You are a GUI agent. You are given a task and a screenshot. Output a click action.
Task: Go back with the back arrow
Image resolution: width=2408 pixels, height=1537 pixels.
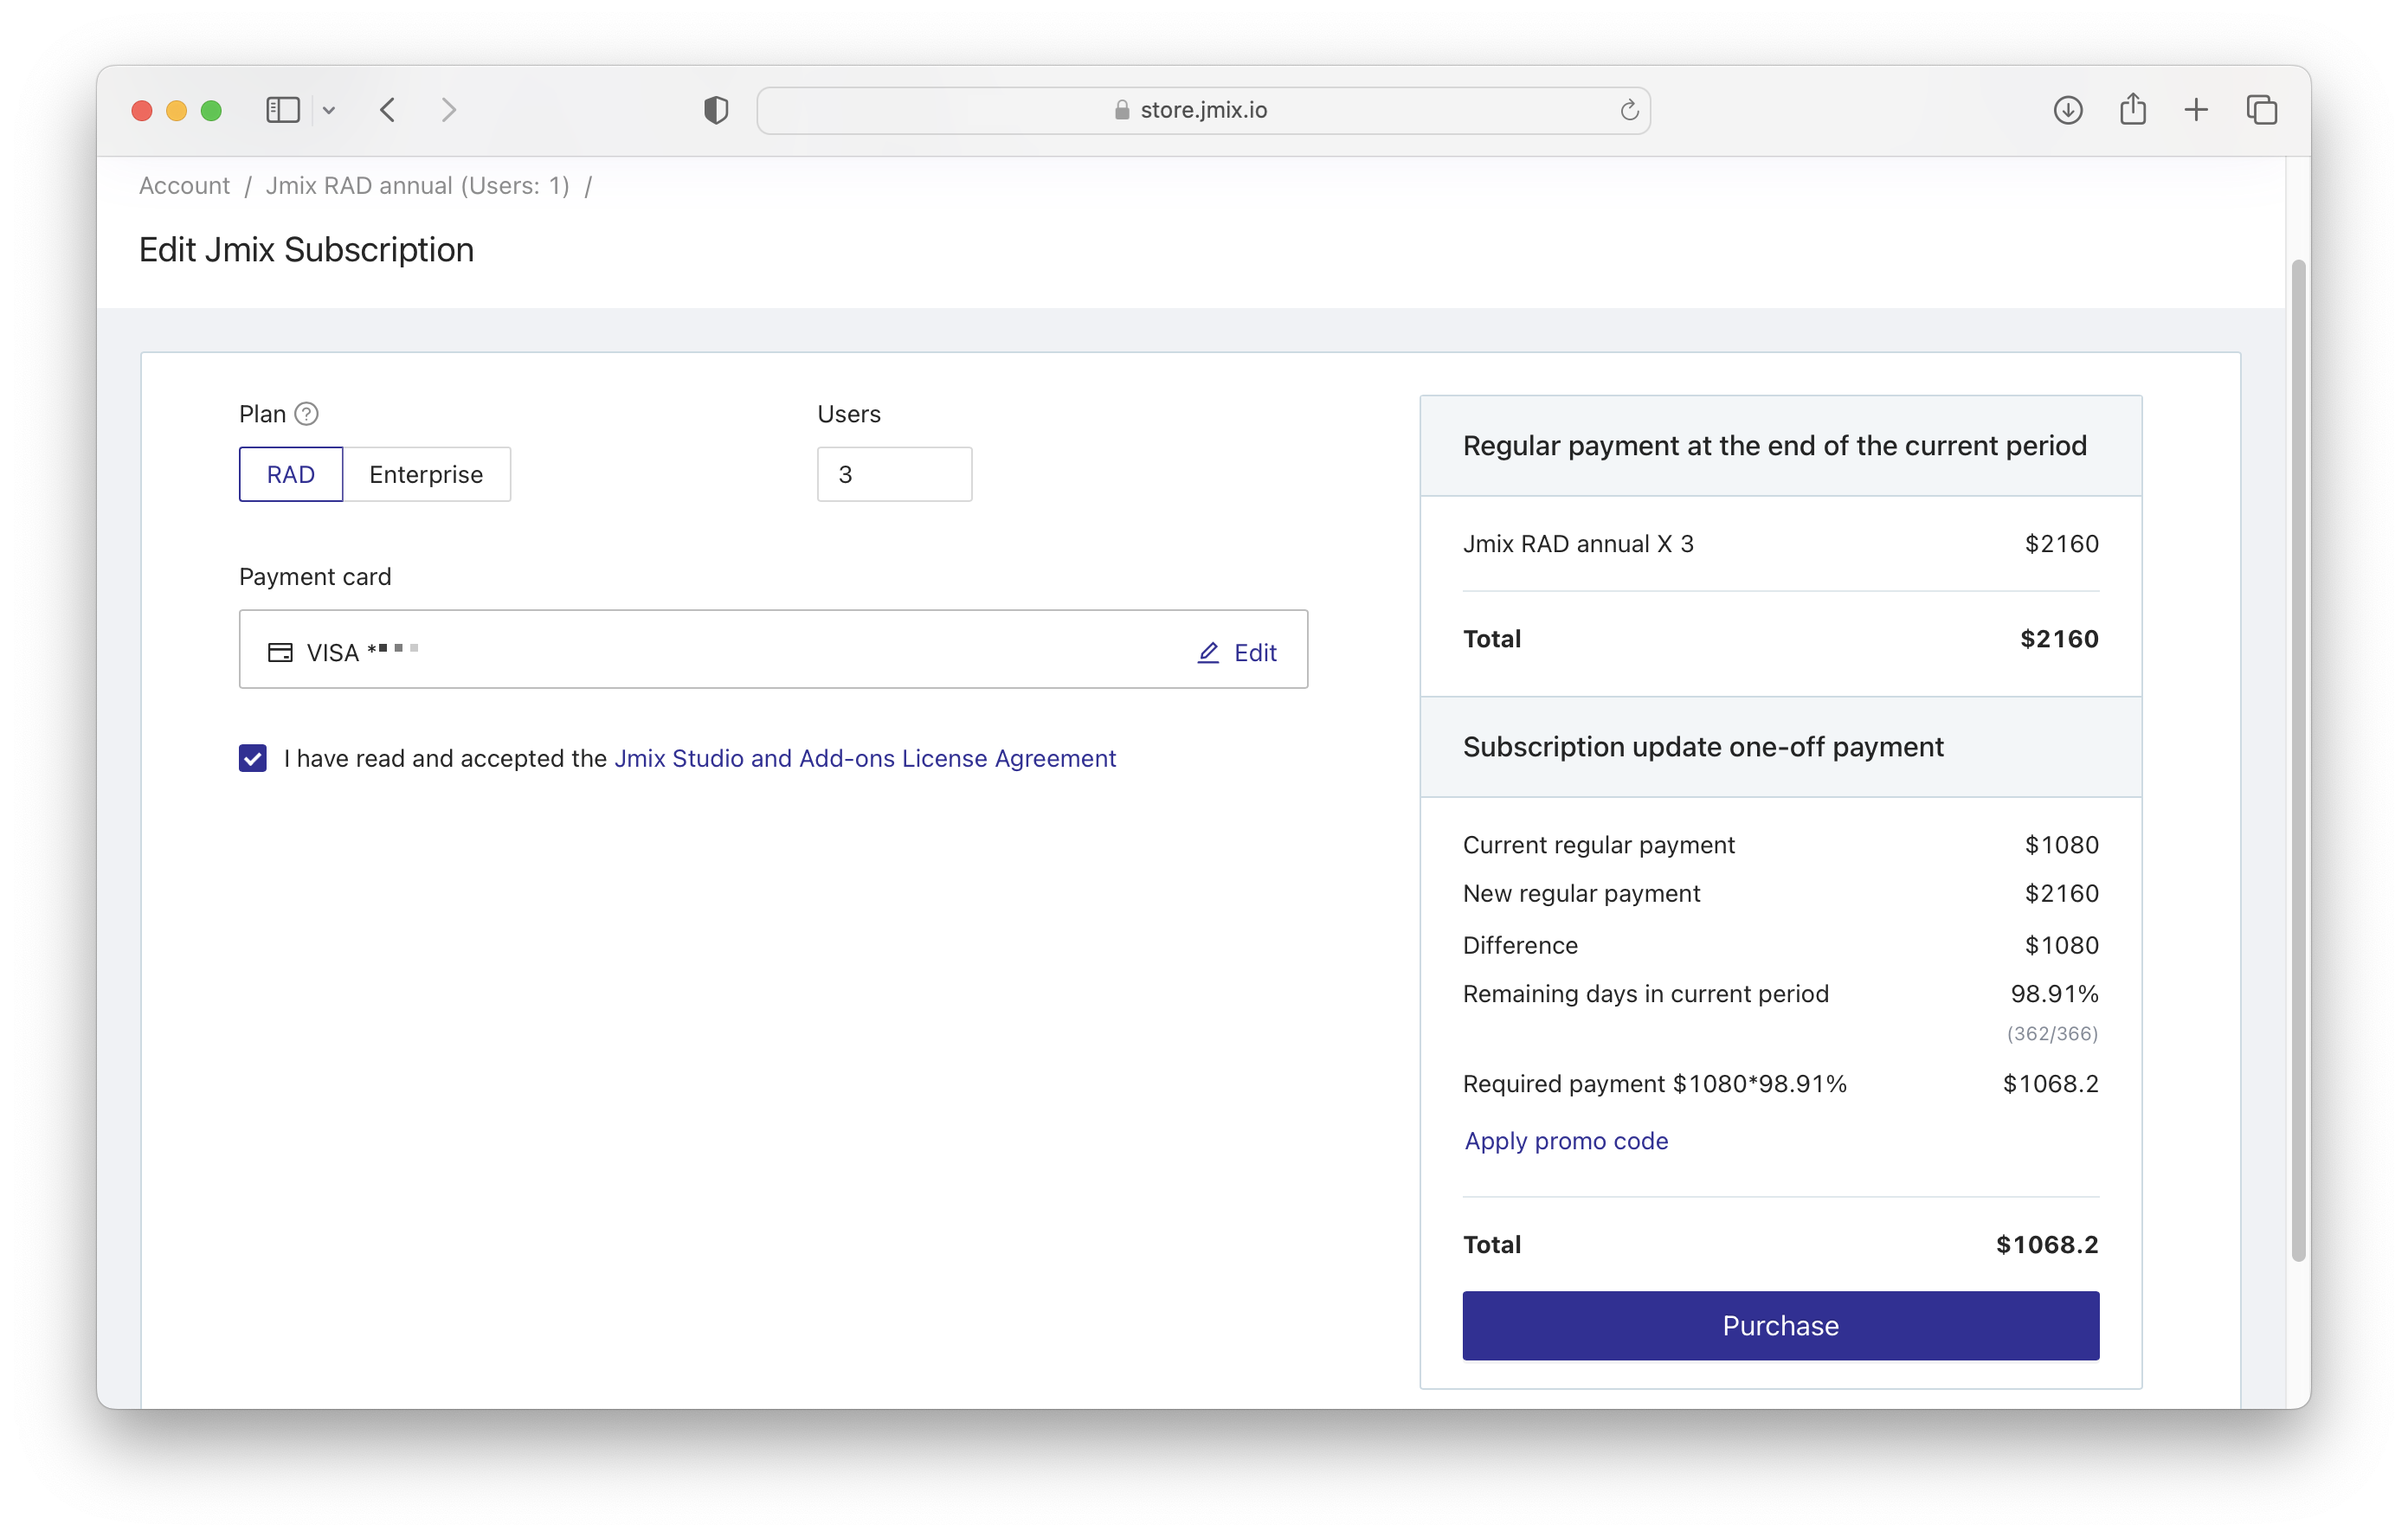pyautogui.click(x=388, y=110)
